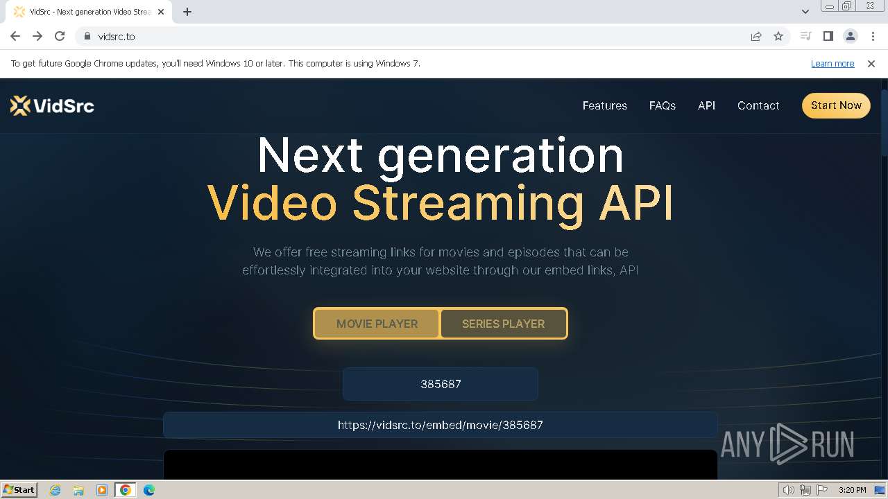Open Windows Media Player from taskbar
888x499 pixels.
point(102,490)
